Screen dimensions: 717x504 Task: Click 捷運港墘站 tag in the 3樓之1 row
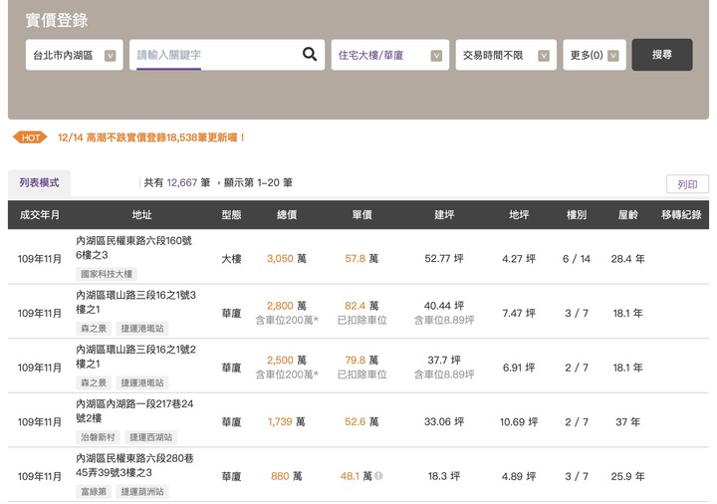142,329
